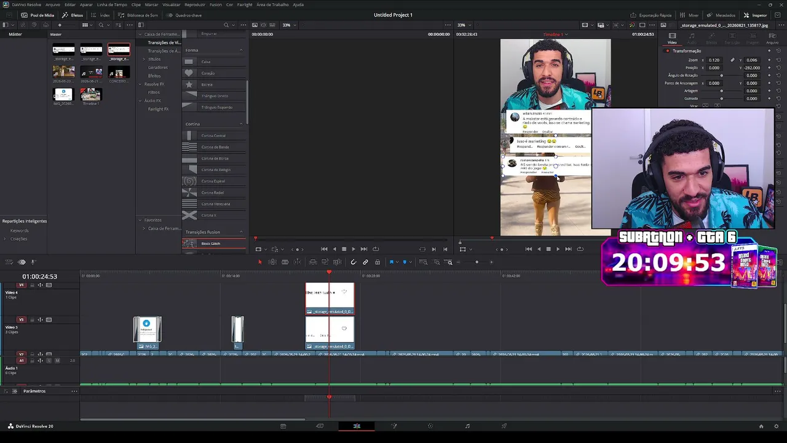Open the Fairlight audio page icon
Screen dimensions: 787x443
click(467, 426)
